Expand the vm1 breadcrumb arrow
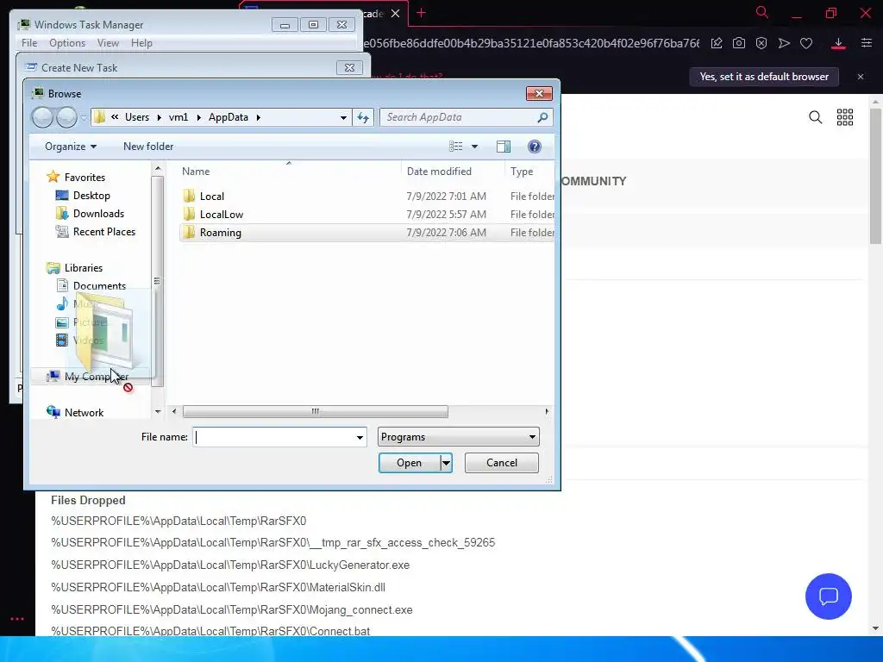This screenshot has width=883, height=662. point(199,117)
